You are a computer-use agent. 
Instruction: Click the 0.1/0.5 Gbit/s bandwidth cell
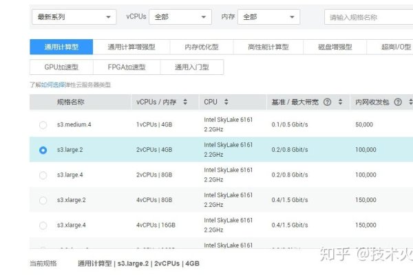point(290,124)
